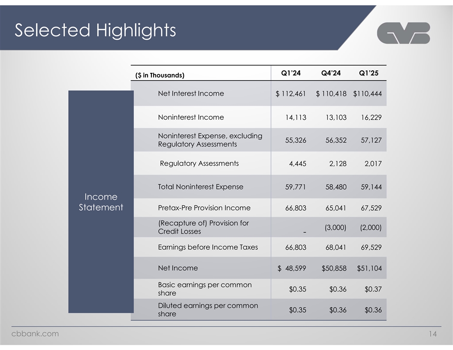Click the dash in the Provision row

(x=305, y=232)
